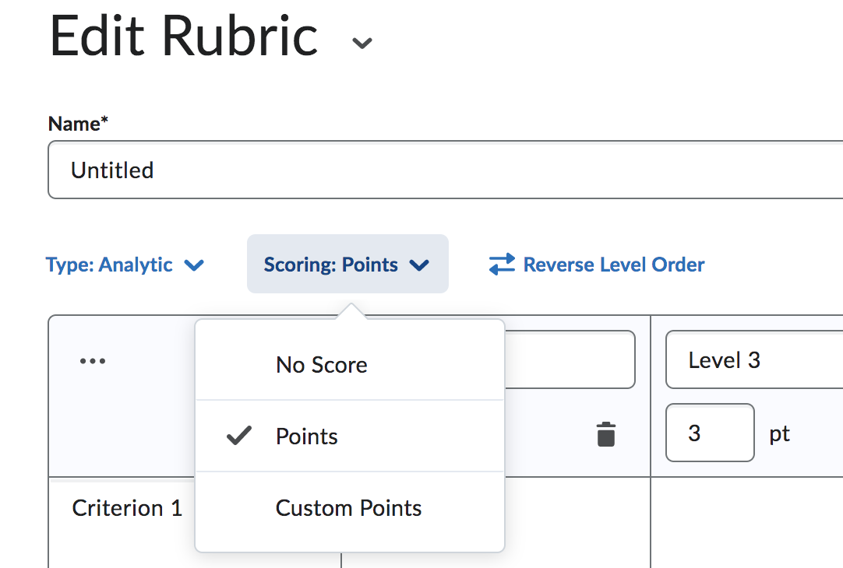Click into the rubric Name field
This screenshot has width=843, height=568.
coord(444,170)
